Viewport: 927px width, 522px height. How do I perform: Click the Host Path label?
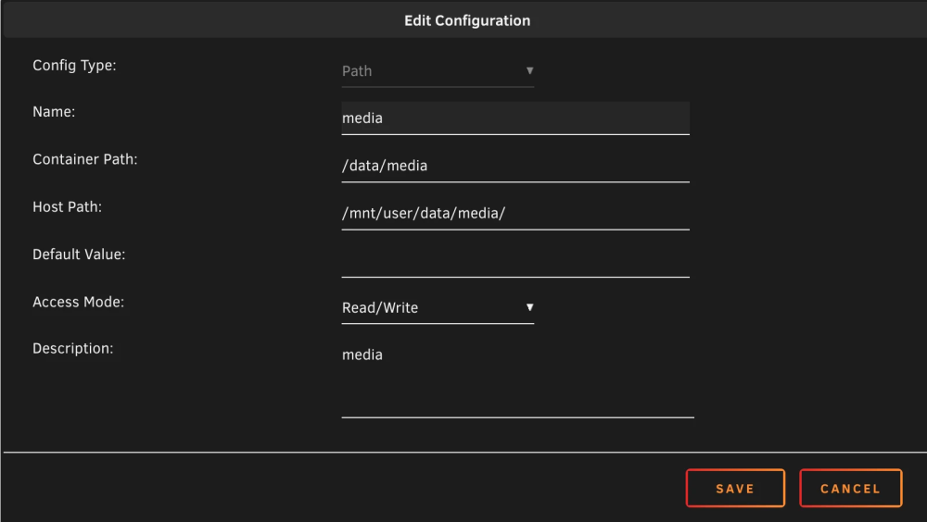click(68, 207)
